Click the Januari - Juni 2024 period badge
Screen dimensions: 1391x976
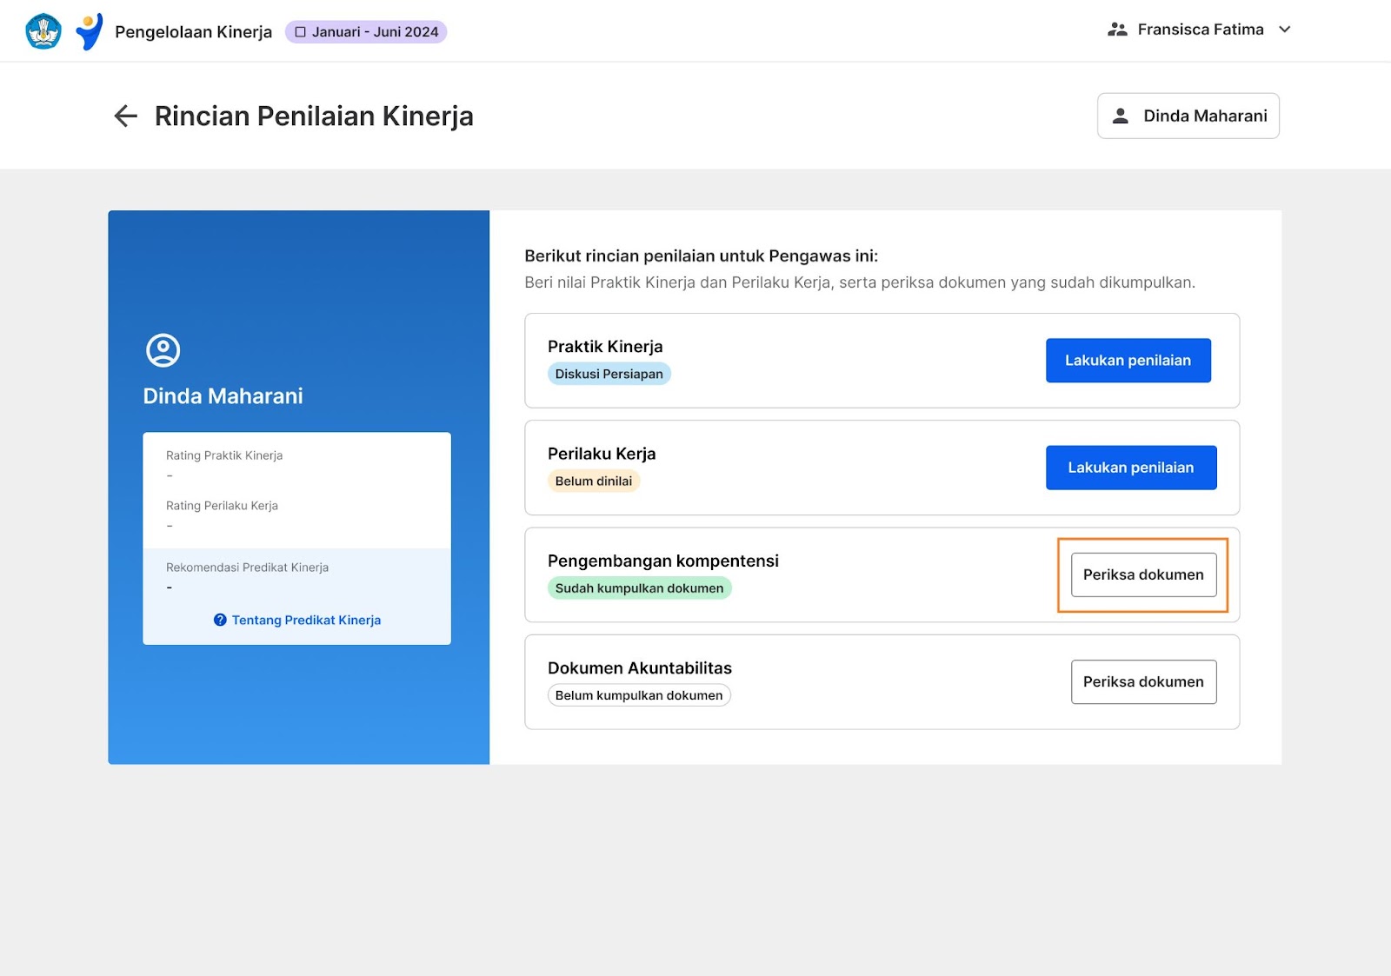point(366,32)
